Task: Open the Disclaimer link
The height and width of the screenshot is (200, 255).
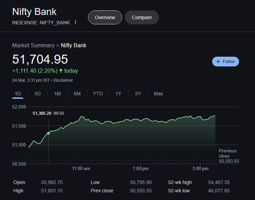Action: coord(63,80)
